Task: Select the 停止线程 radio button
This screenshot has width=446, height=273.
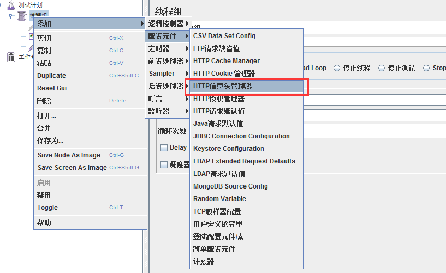Action: (337, 68)
